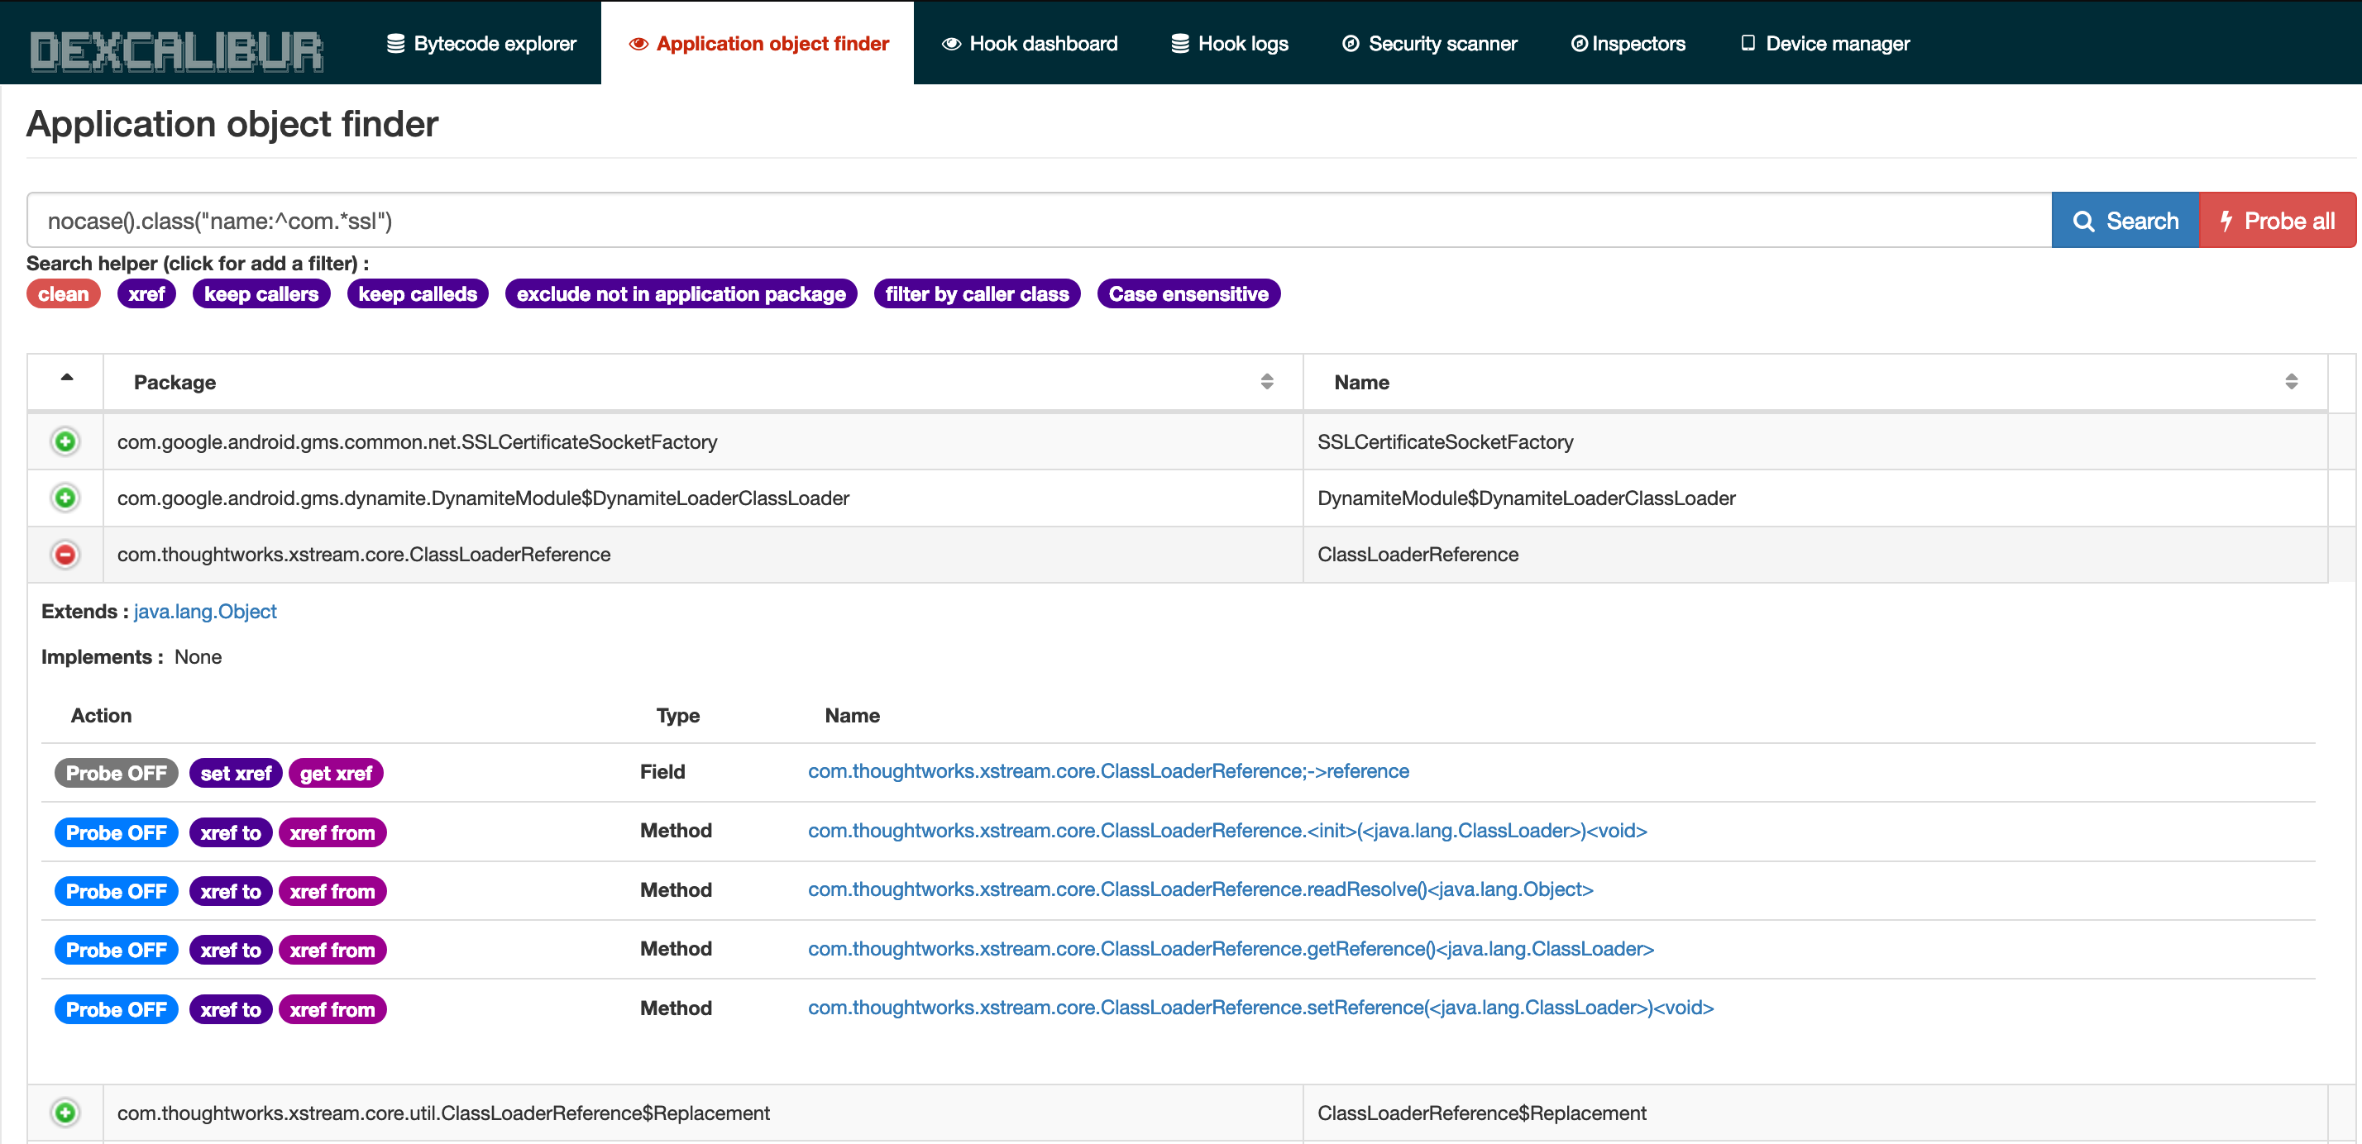Enable probe on setReference method
Image resolution: width=2362 pixels, height=1144 pixels.
(x=117, y=1009)
